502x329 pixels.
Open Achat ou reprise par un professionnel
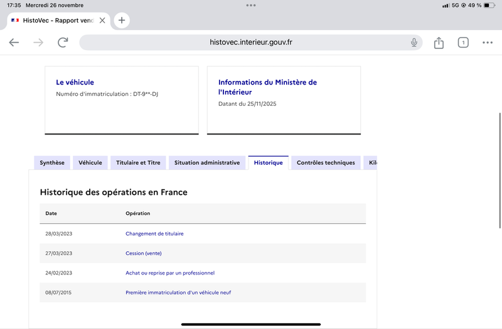pos(170,273)
